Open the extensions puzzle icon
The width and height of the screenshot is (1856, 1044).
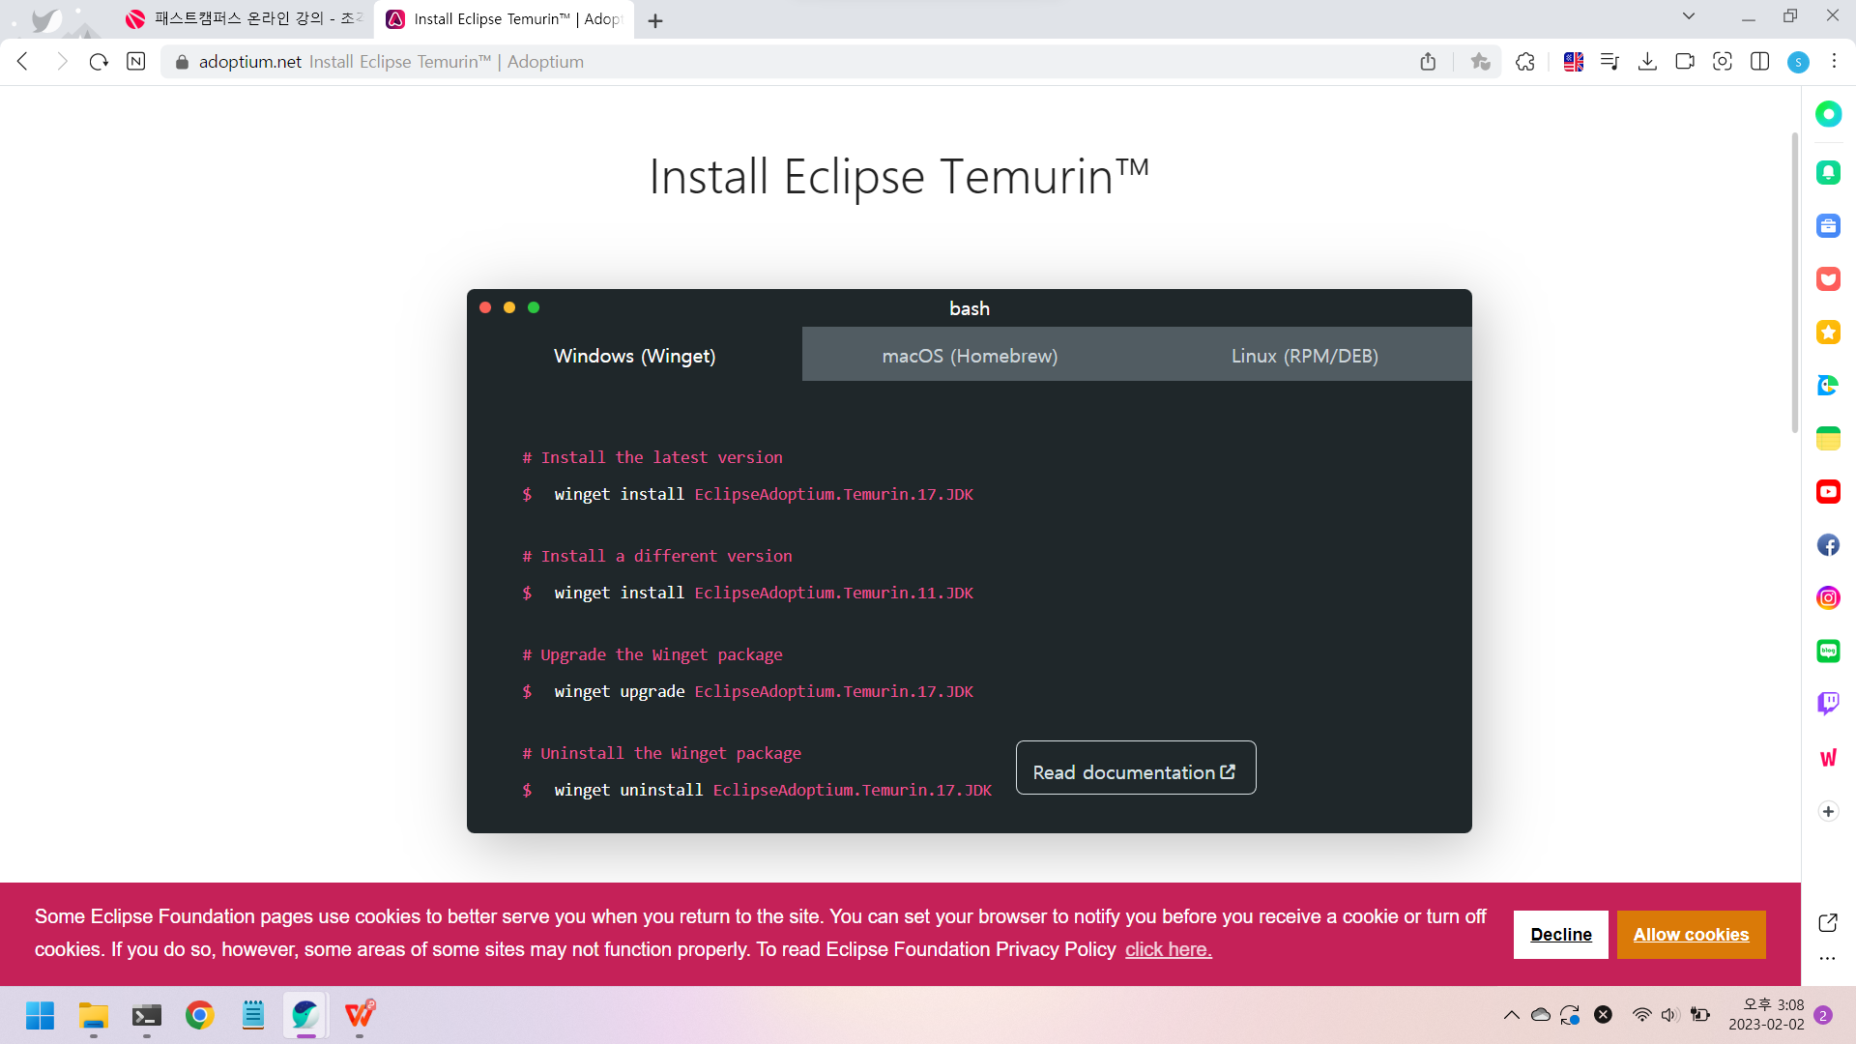(x=1525, y=62)
